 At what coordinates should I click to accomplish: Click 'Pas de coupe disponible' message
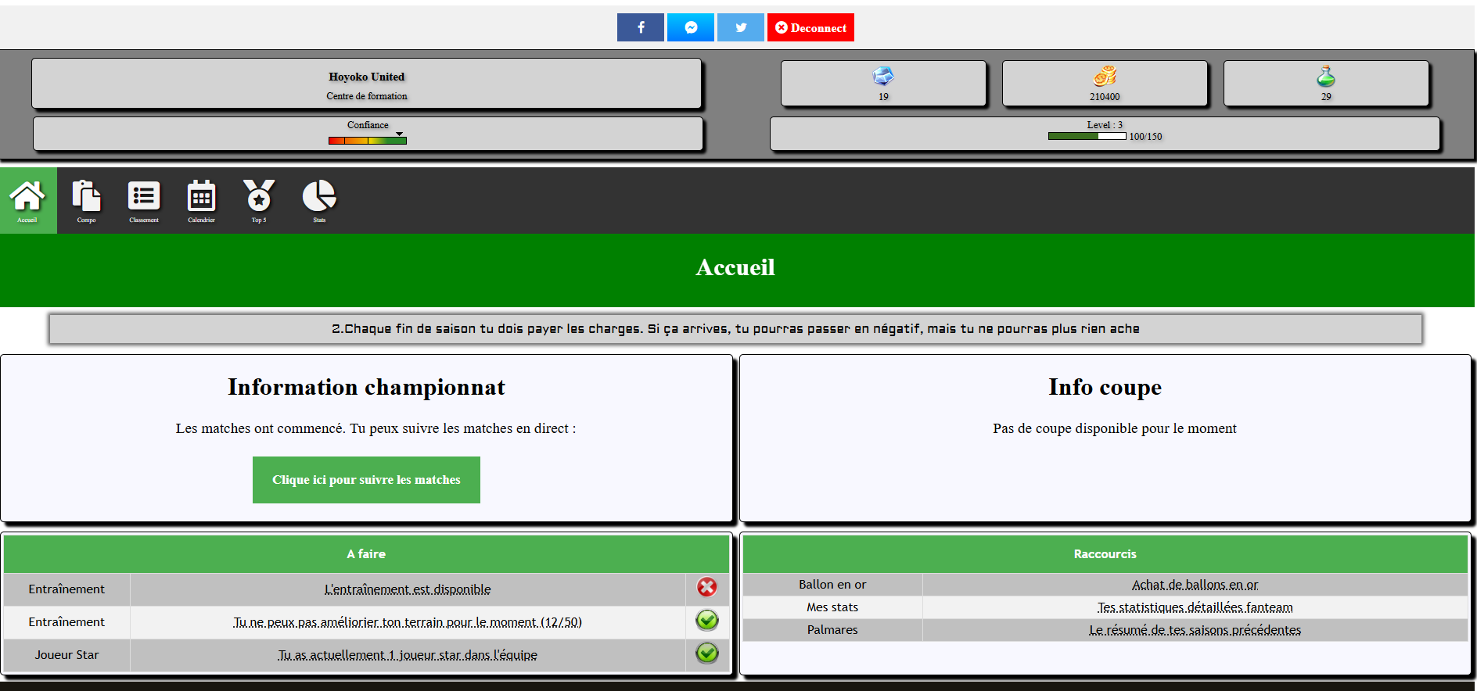1115,428
